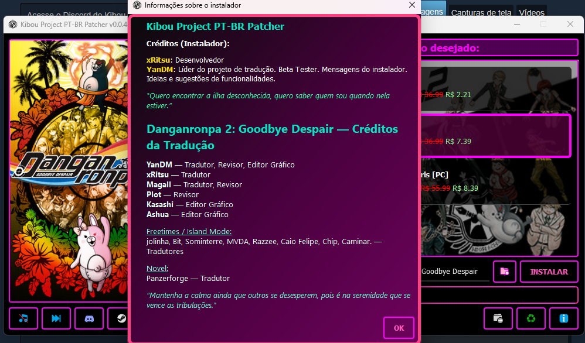Viewport: 585px width, 343px height.
Task: Click the OK button in the dialog
Action: point(399,328)
